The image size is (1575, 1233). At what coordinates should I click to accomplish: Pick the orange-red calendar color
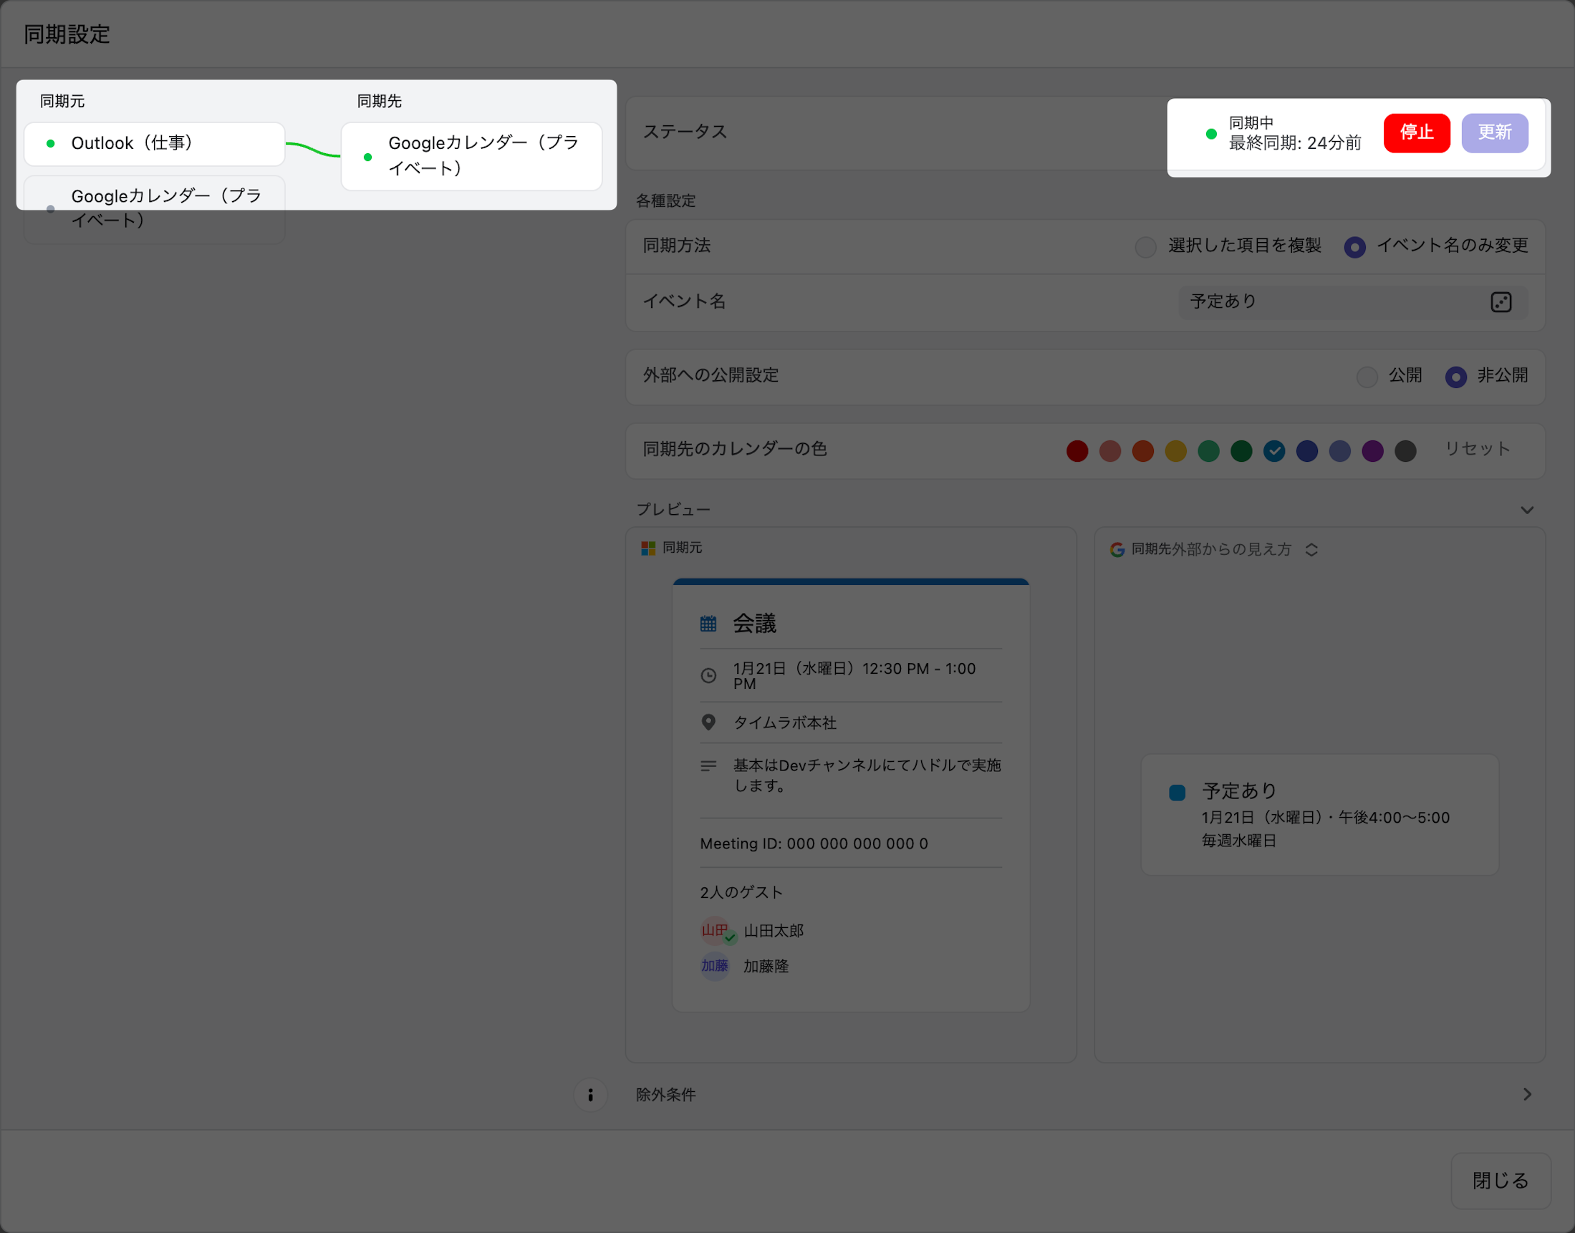(1142, 451)
